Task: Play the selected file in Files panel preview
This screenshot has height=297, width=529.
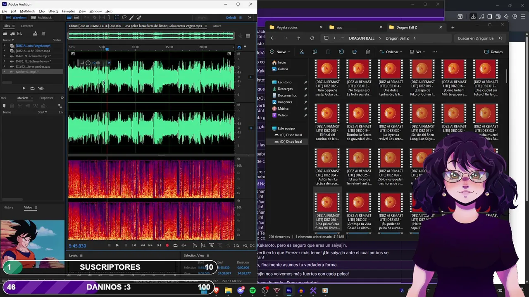Action: [x=24, y=88]
